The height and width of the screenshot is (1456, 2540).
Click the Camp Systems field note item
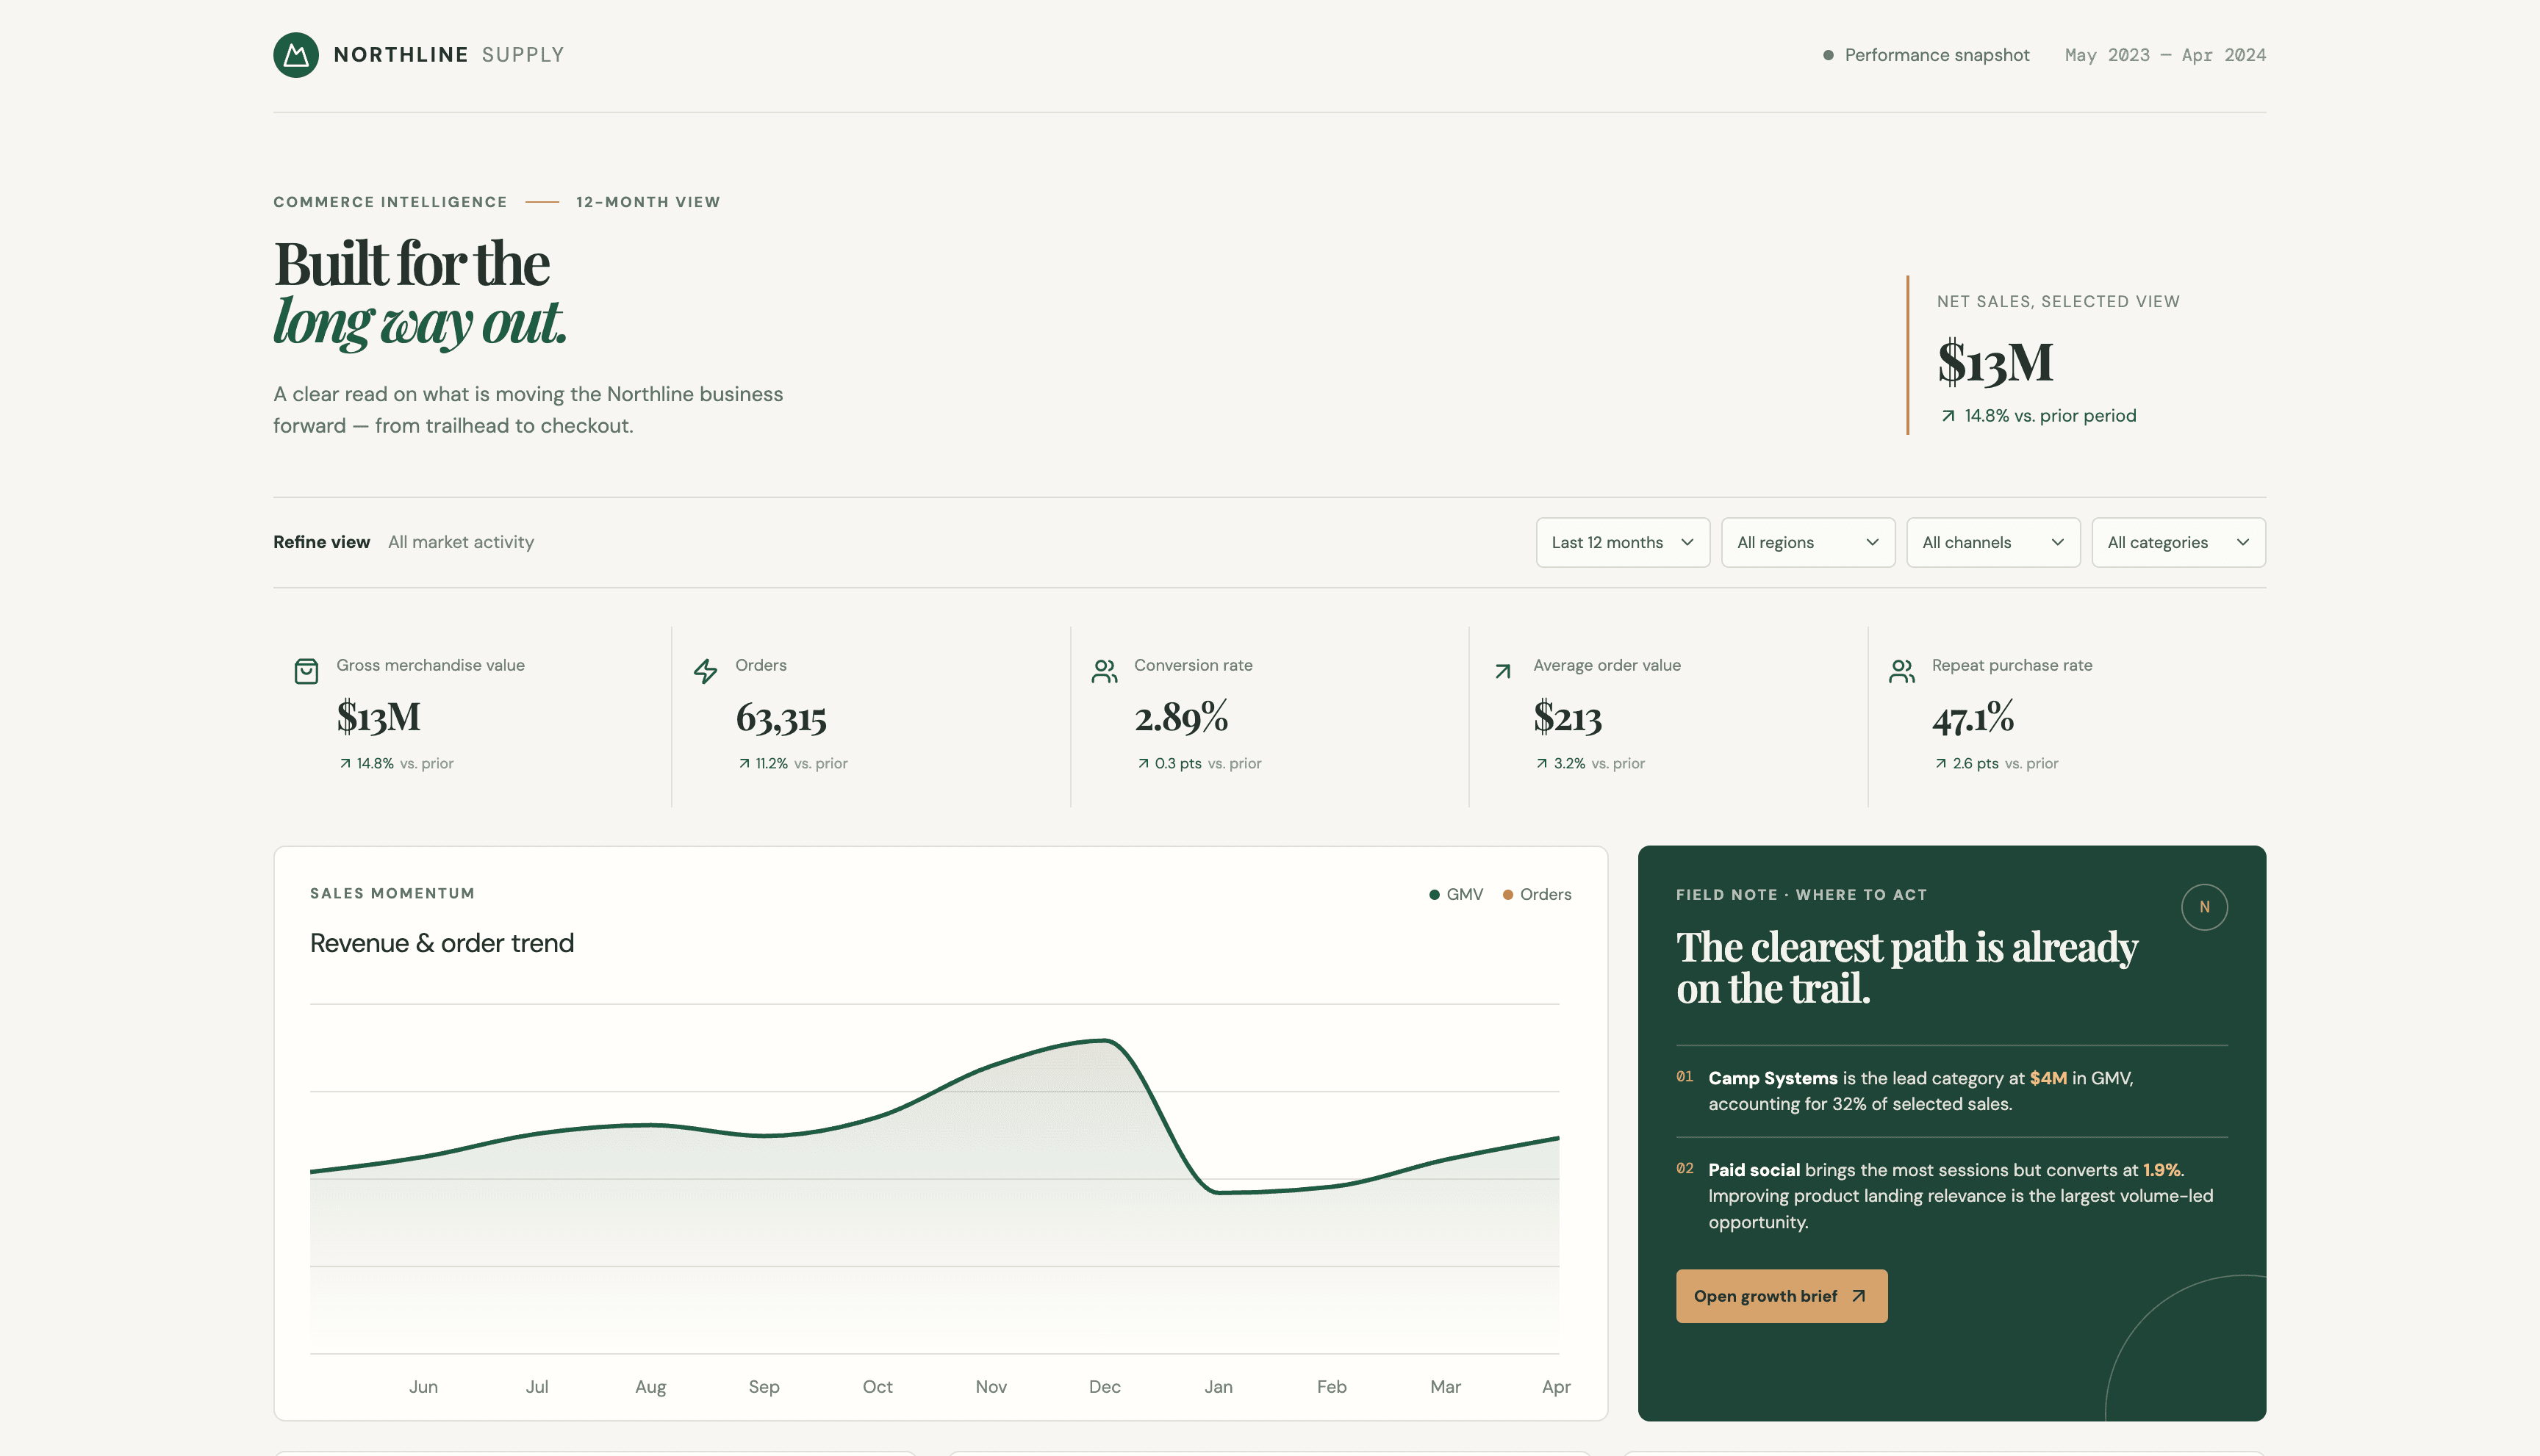click(x=1951, y=1091)
